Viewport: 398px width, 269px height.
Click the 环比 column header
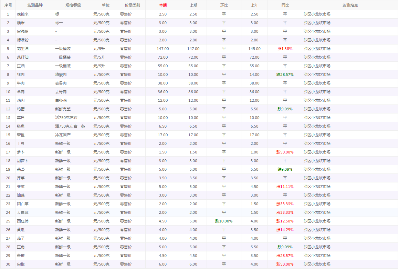click(224, 5)
